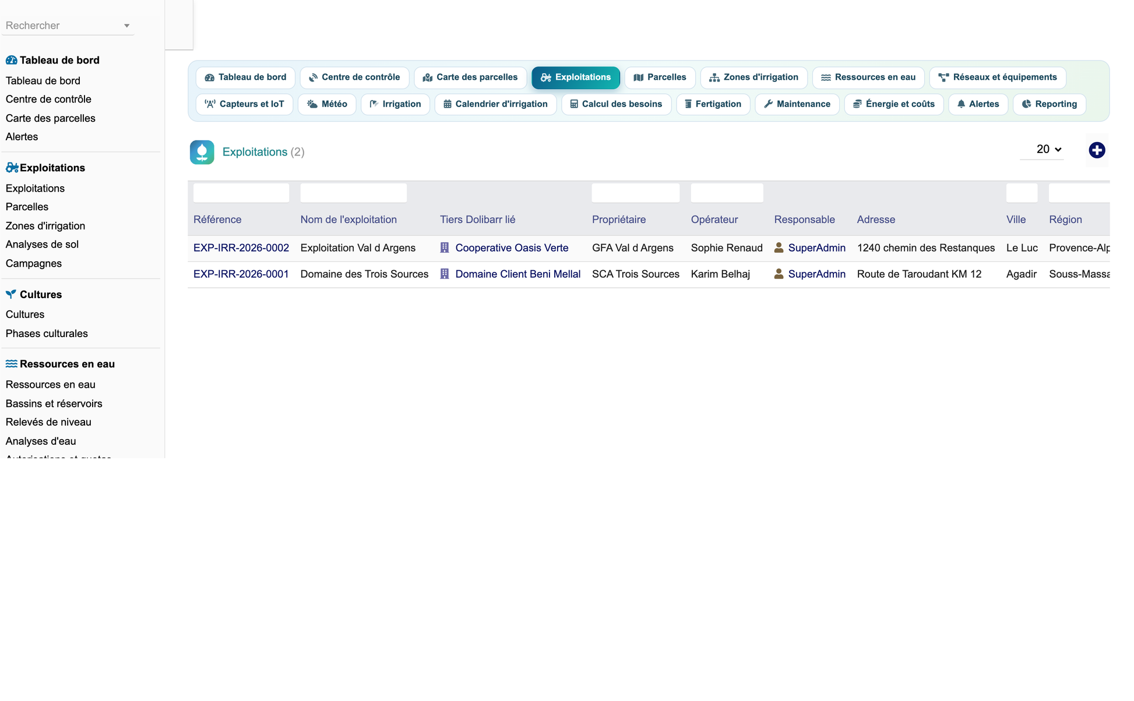The image size is (1134, 701).
Task: Open the Calcul des besoins tab
Action: click(616, 104)
